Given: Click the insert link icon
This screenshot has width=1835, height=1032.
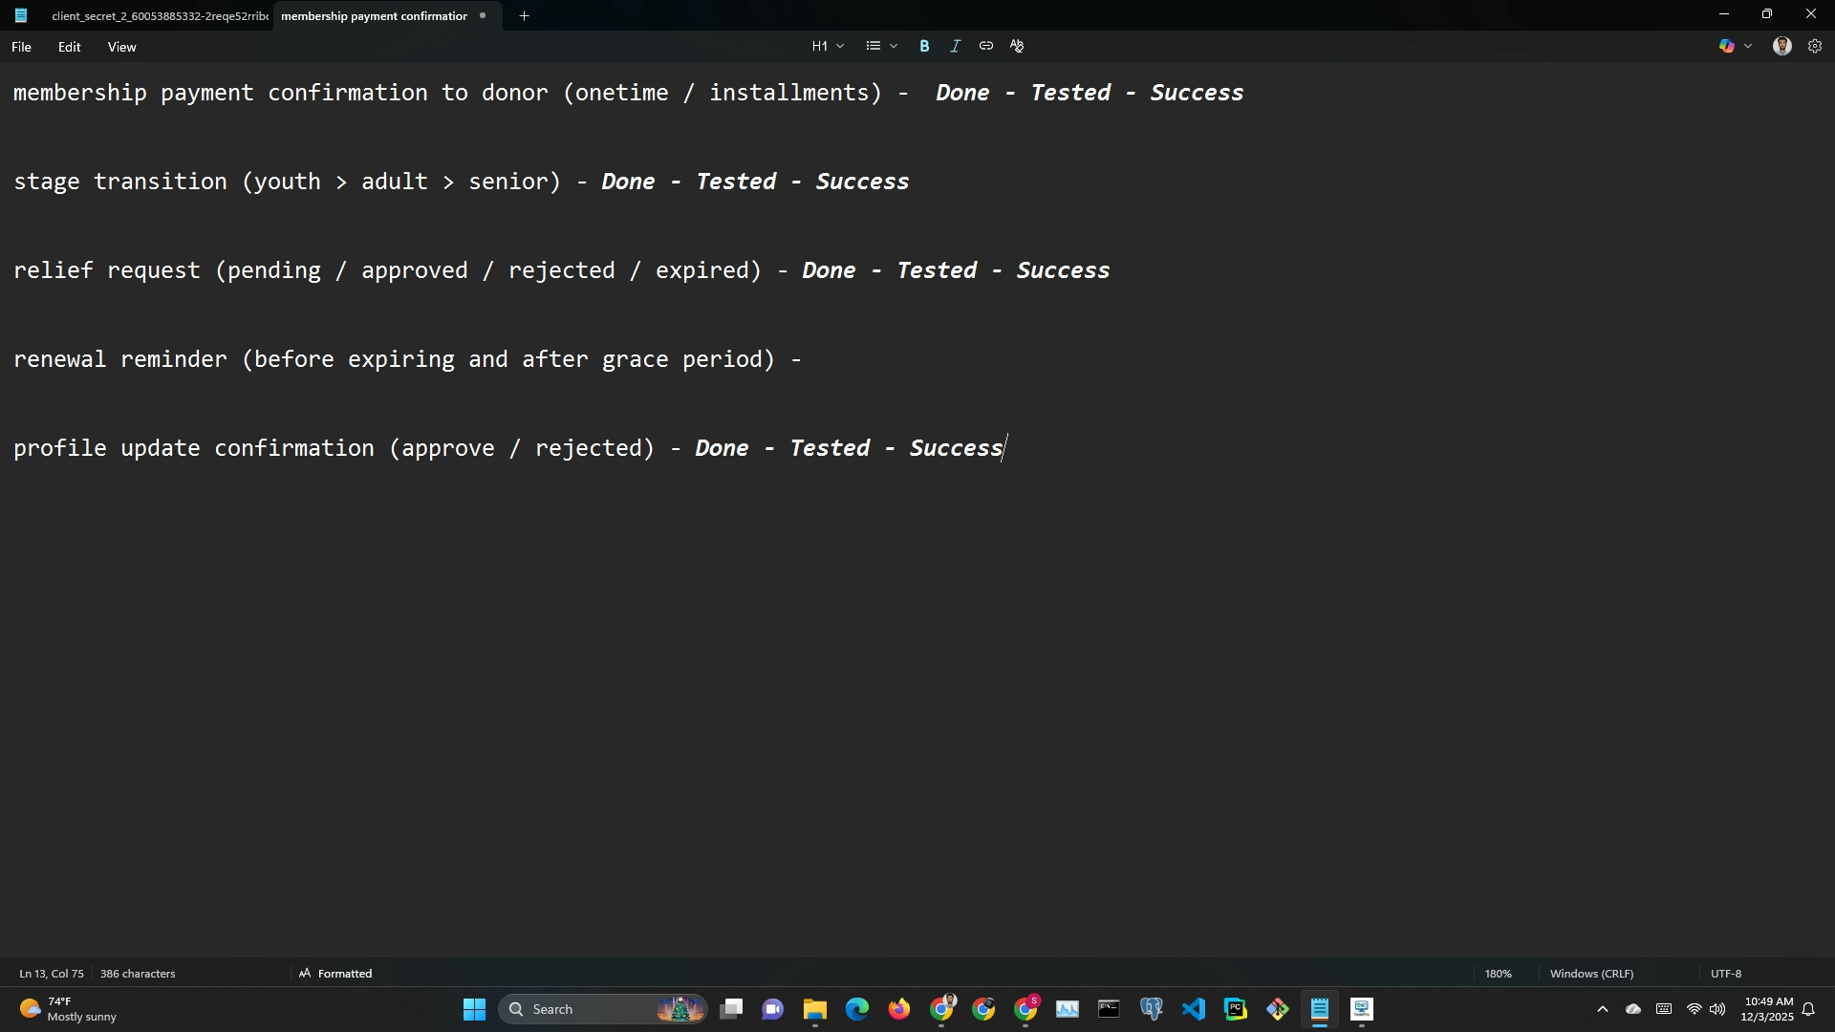Looking at the screenshot, I should click(x=985, y=46).
